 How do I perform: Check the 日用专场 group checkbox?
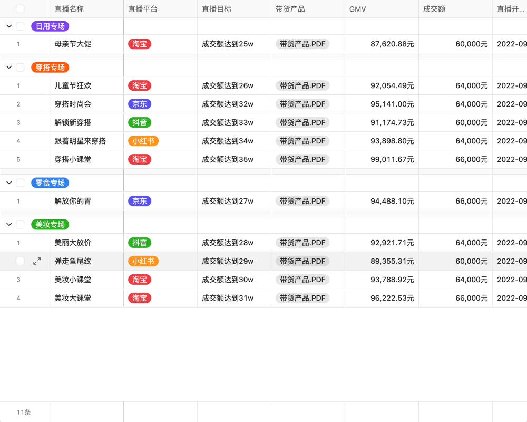click(20, 26)
